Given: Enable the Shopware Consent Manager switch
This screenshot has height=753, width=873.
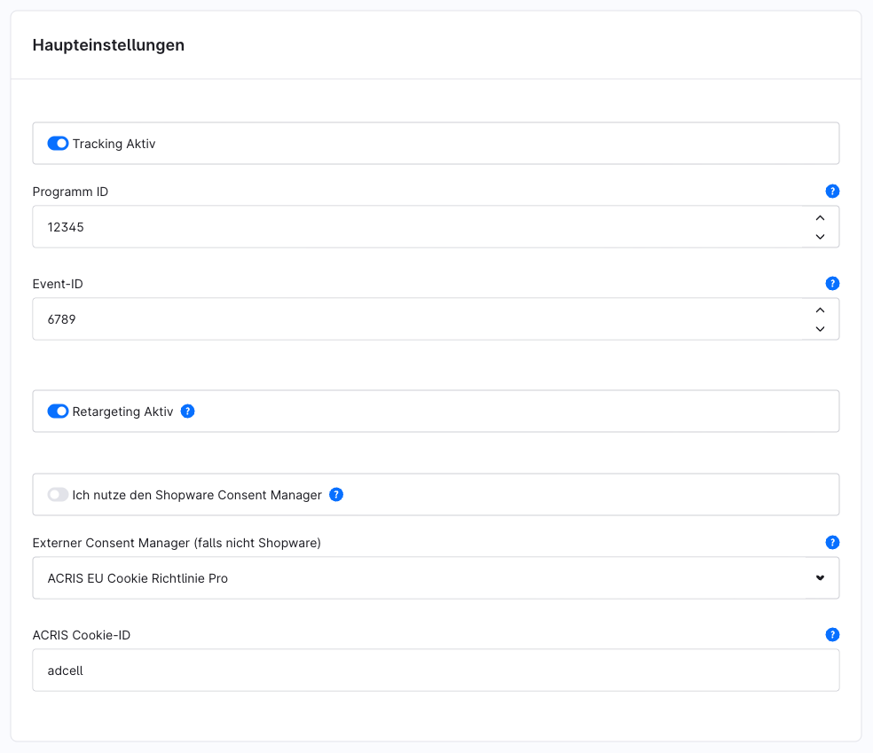Looking at the screenshot, I should 58,495.
